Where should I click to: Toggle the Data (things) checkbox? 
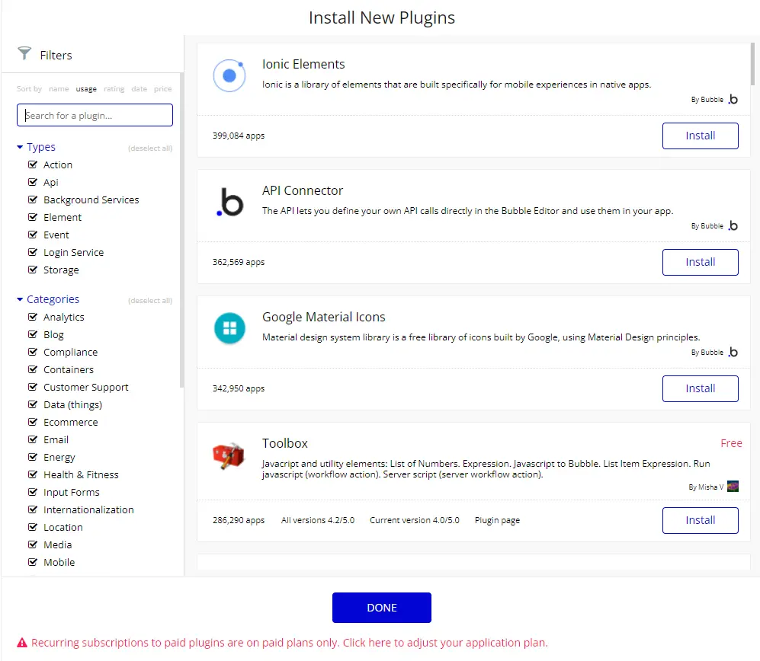pos(33,404)
